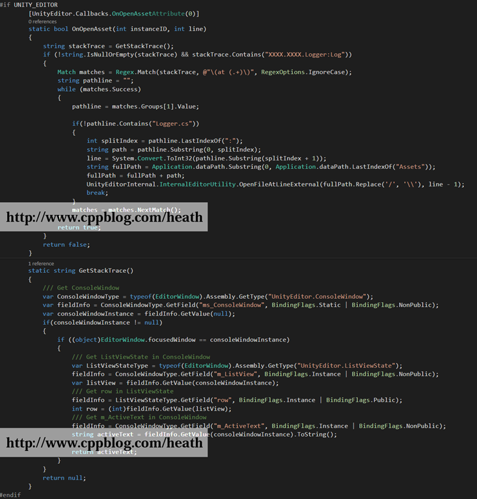Click the "return null;" statement
This screenshot has width=477, height=499.
coord(64,478)
